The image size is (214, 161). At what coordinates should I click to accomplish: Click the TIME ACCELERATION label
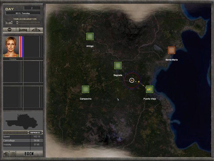[x=25, y=19]
